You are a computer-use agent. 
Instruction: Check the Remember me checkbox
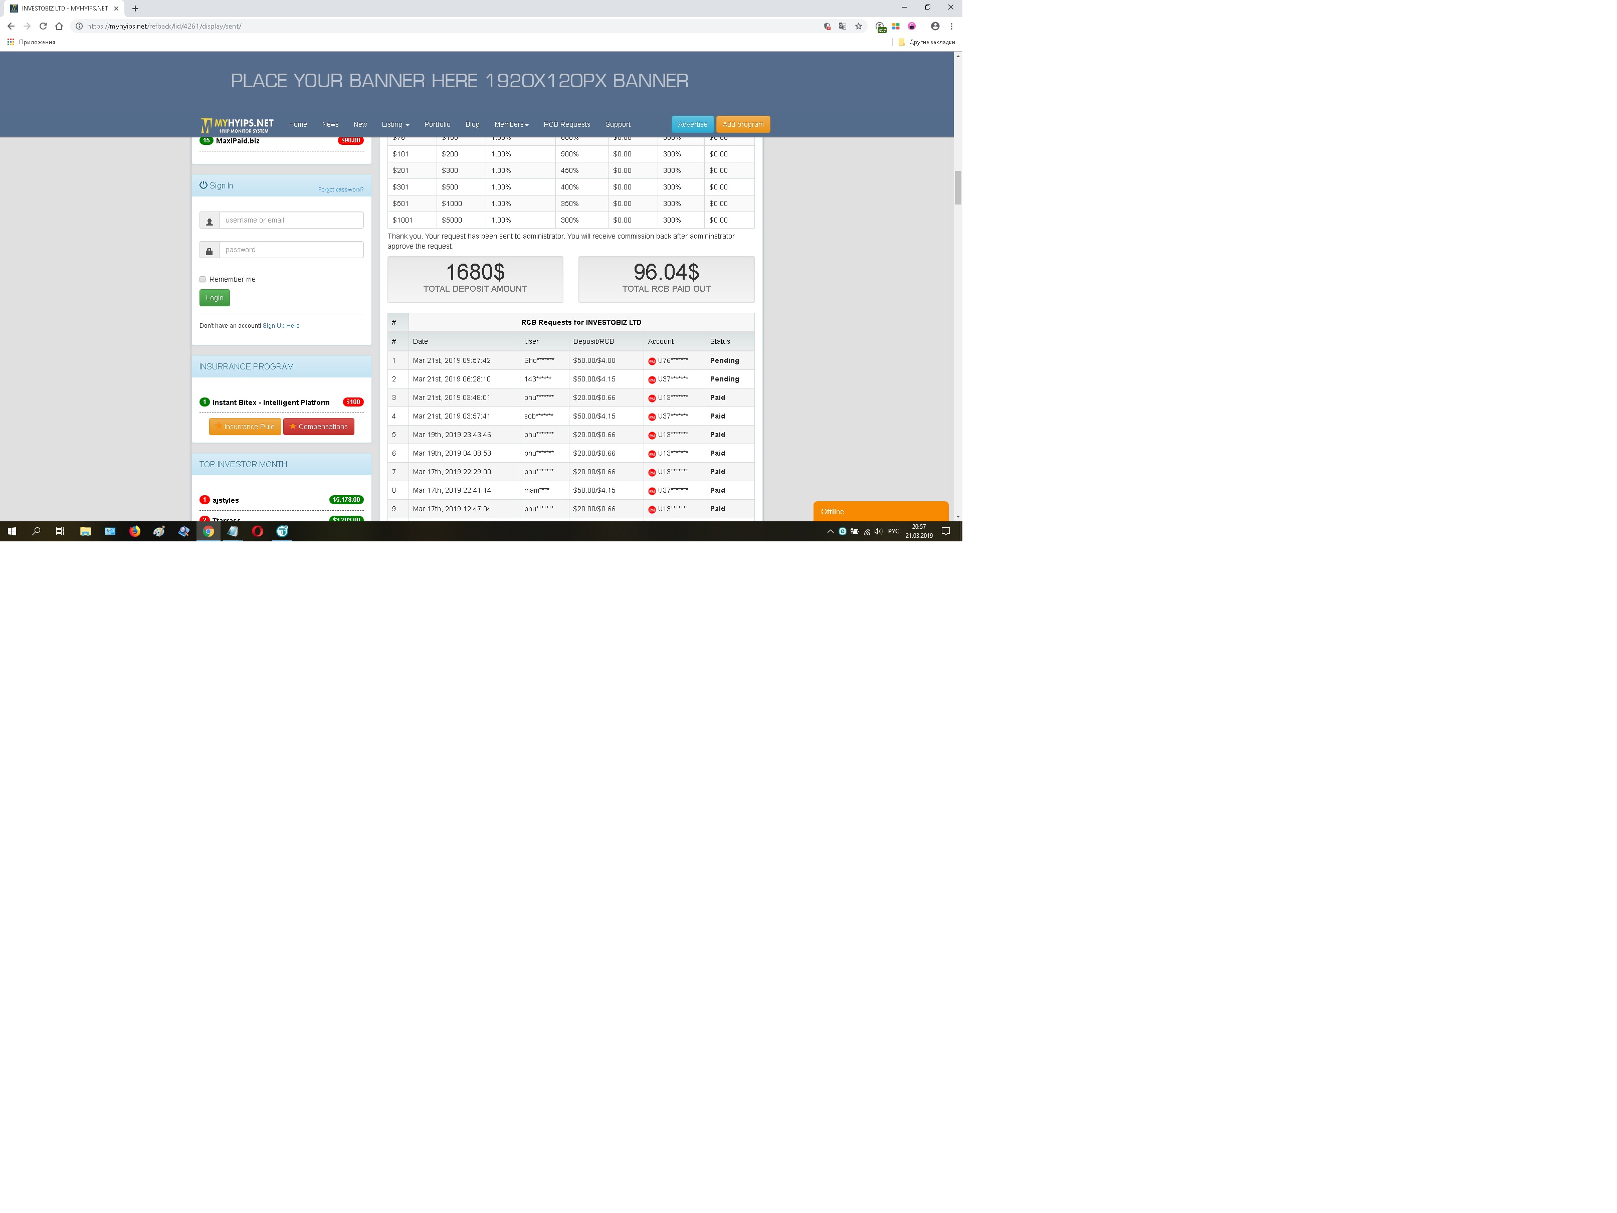click(x=203, y=279)
